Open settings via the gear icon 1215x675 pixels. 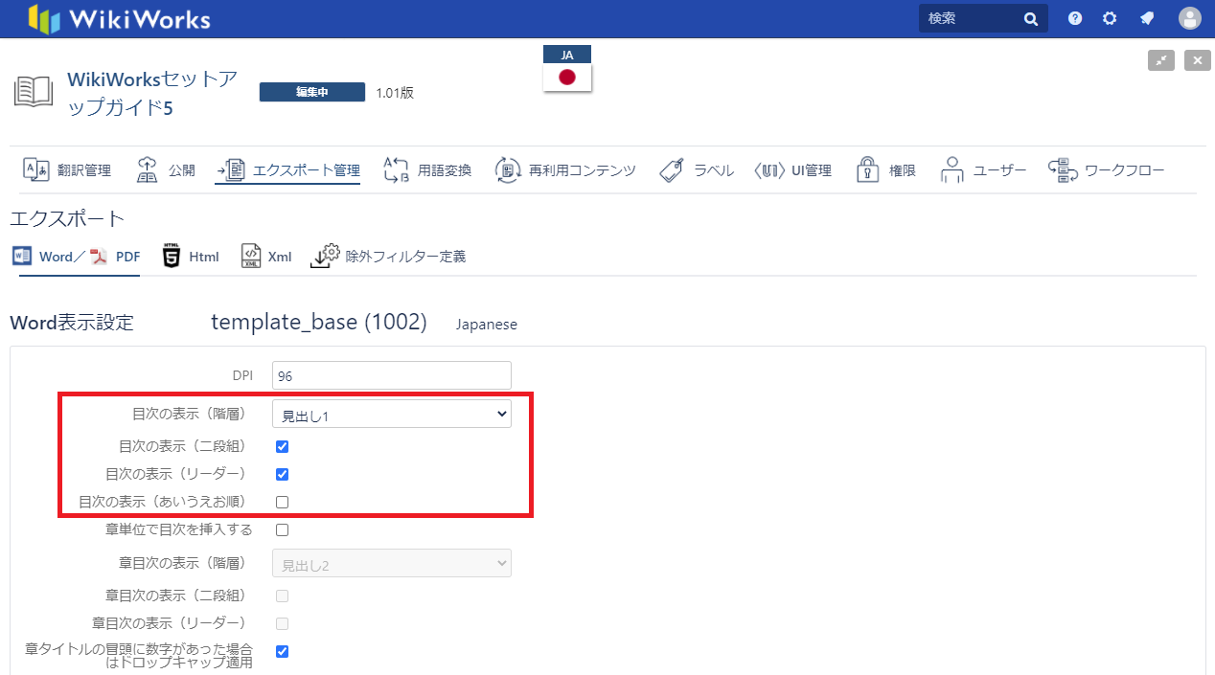1110,18
